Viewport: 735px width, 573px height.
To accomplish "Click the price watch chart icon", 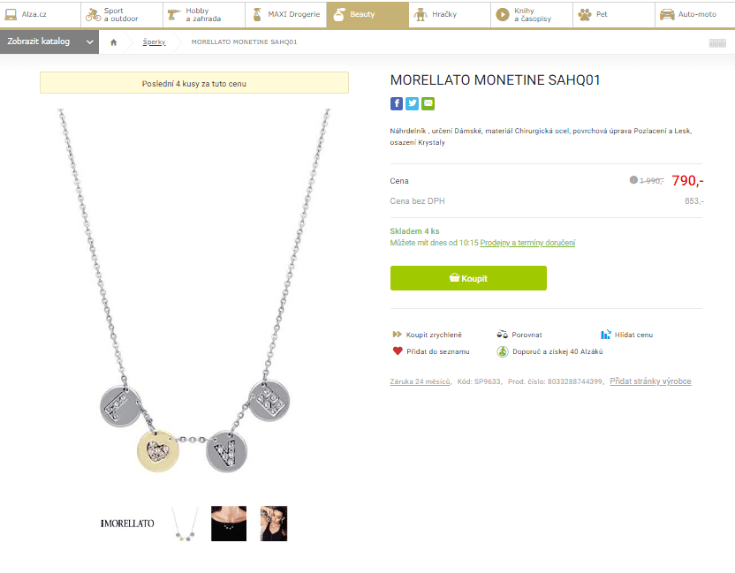I will click(606, 335).
